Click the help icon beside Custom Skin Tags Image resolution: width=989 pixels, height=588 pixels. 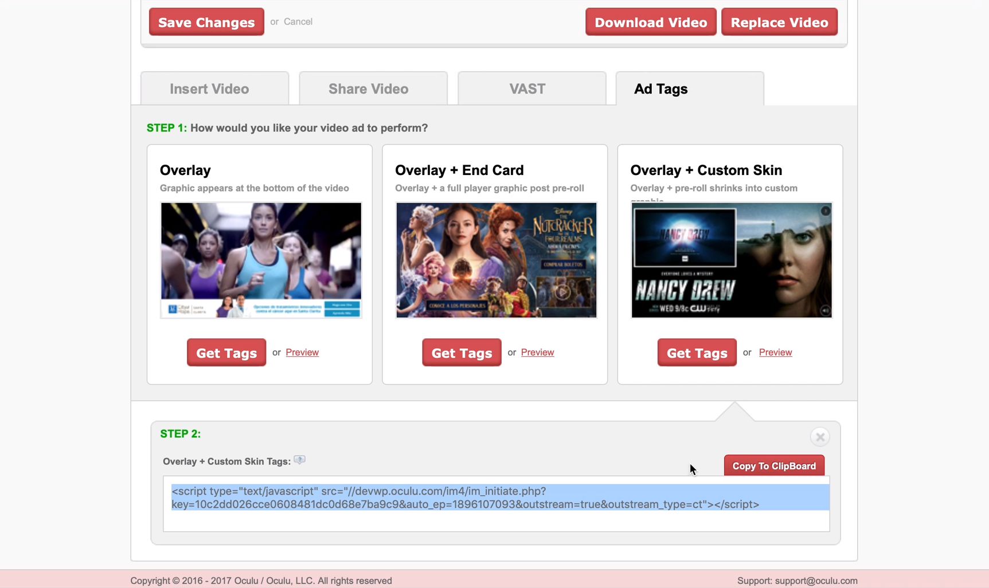[x=299, y=460]
